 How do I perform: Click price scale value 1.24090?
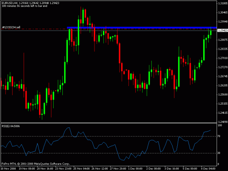(223, 122)
